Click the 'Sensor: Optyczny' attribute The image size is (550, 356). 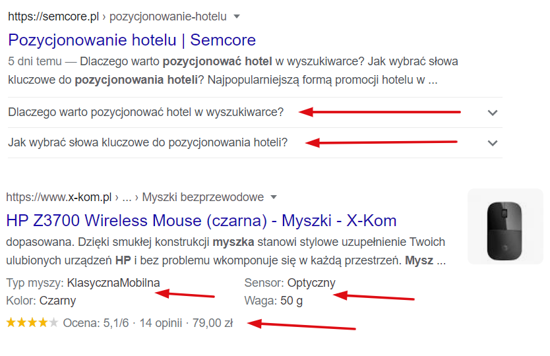(290, 283)
